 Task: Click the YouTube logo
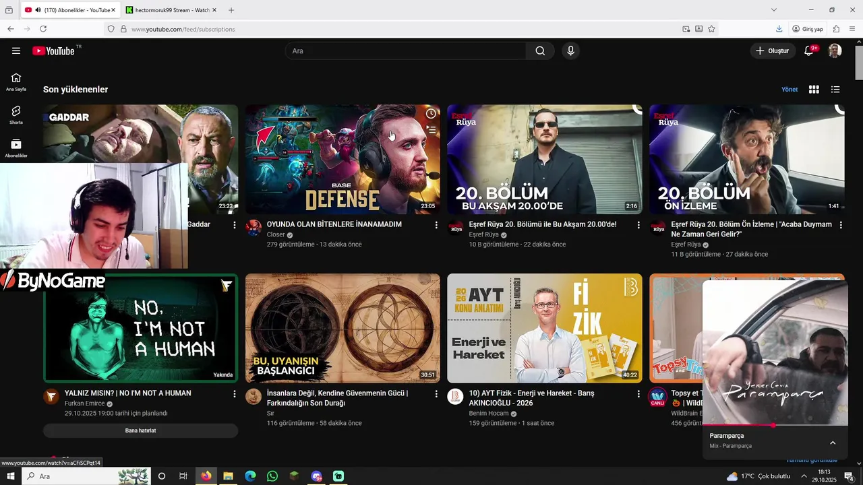click(53, 51)
